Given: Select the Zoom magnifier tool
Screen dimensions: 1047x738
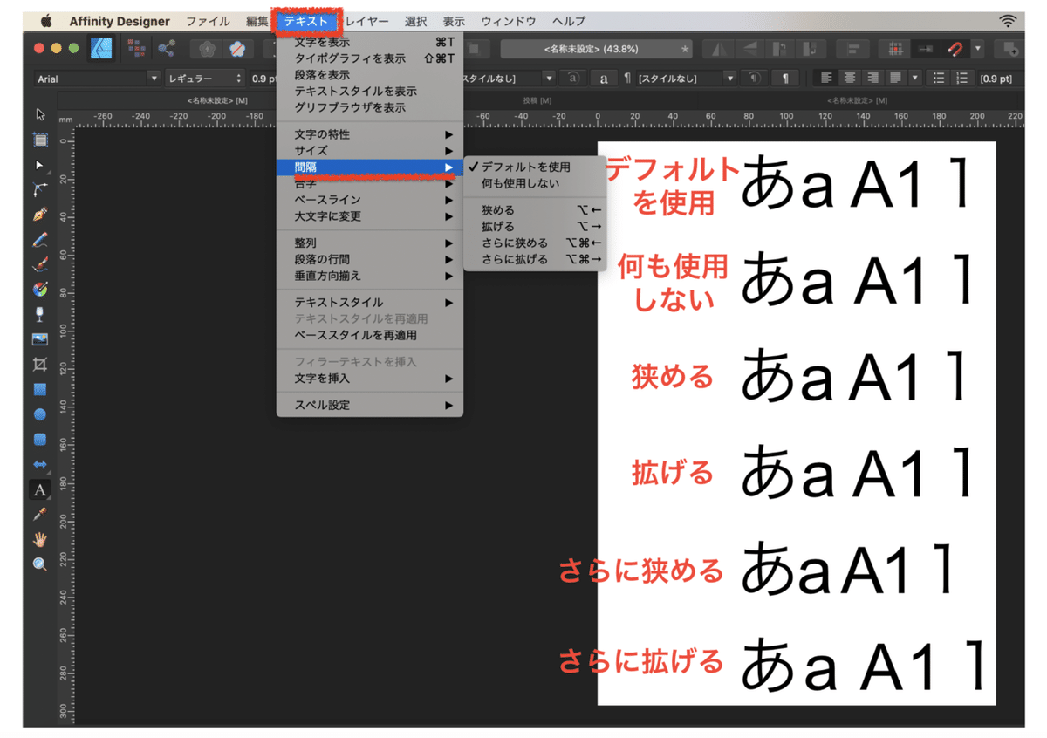Looking at the screenshot, I should point(40,564).
